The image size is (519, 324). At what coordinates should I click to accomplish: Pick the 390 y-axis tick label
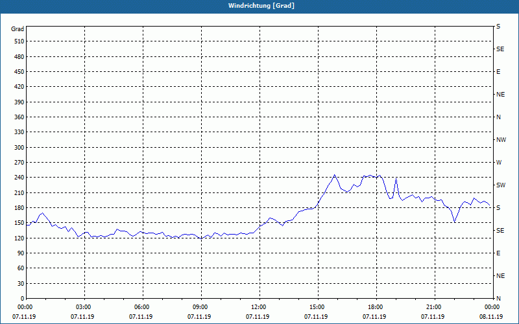(x=19, y=102)
